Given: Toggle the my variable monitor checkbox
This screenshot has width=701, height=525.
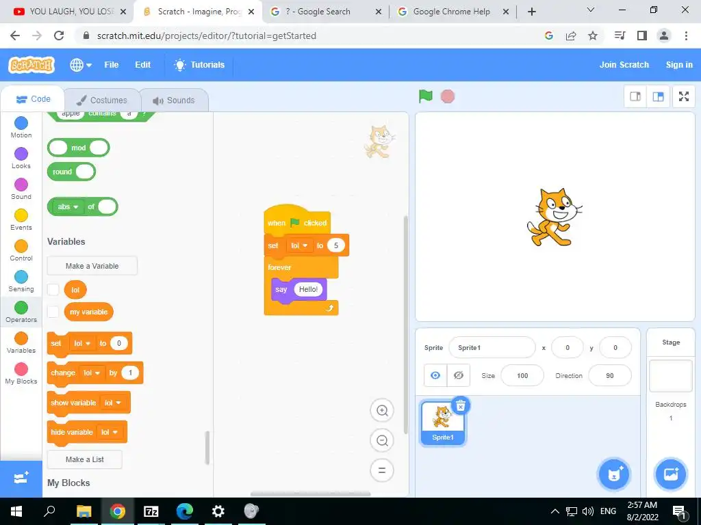Looking at the screenshot, I should [53, 312].
